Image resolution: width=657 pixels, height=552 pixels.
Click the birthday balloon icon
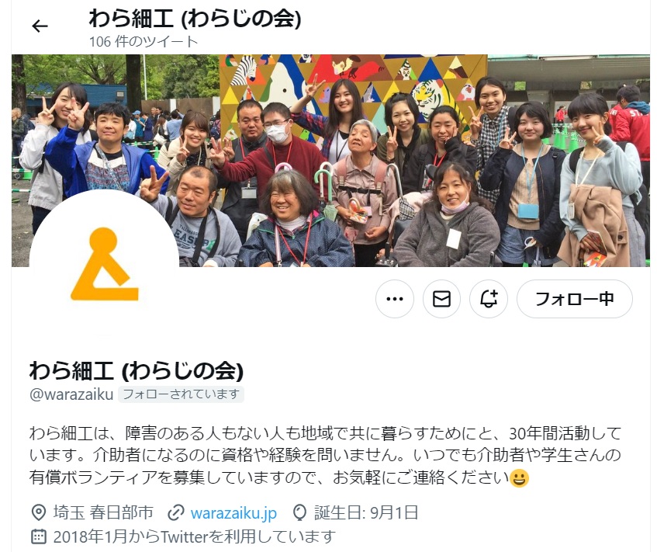pos(299,512)
